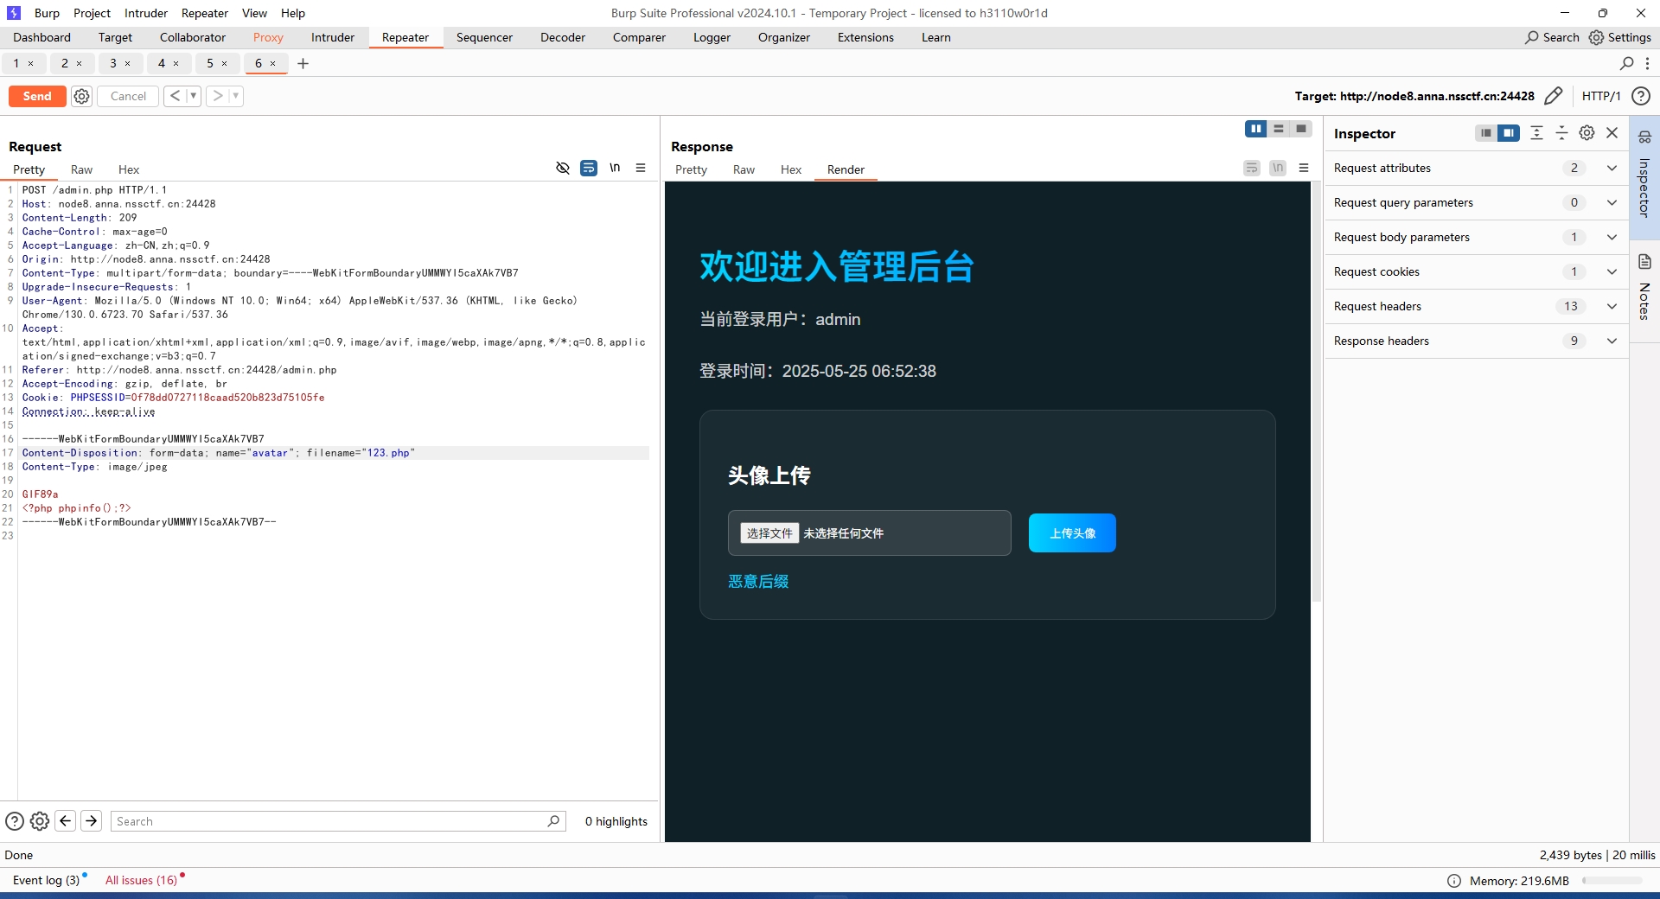Viewport: 1660px width, 899px height.
Task: Open Response panel hamburger menu
Action: pos(1304,168)
